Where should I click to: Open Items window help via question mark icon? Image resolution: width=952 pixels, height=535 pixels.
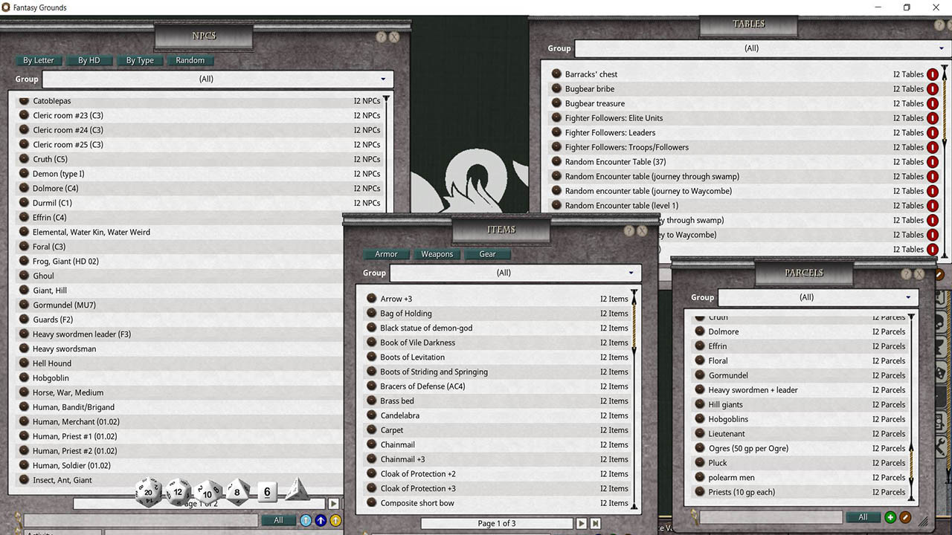628,230
